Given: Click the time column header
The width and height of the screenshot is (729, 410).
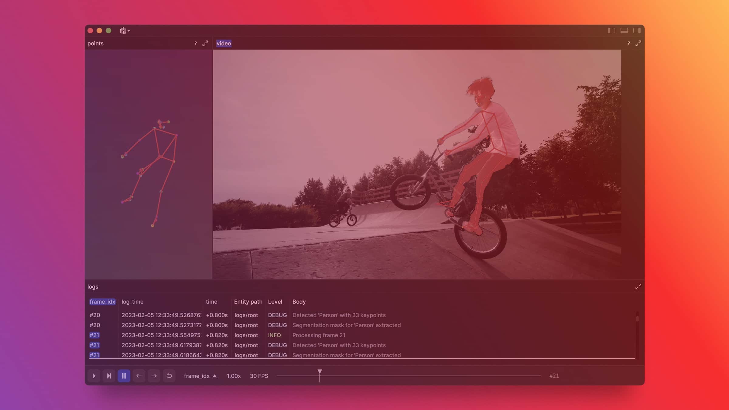Looking at the screenshot, I should (x=211, y=302).
